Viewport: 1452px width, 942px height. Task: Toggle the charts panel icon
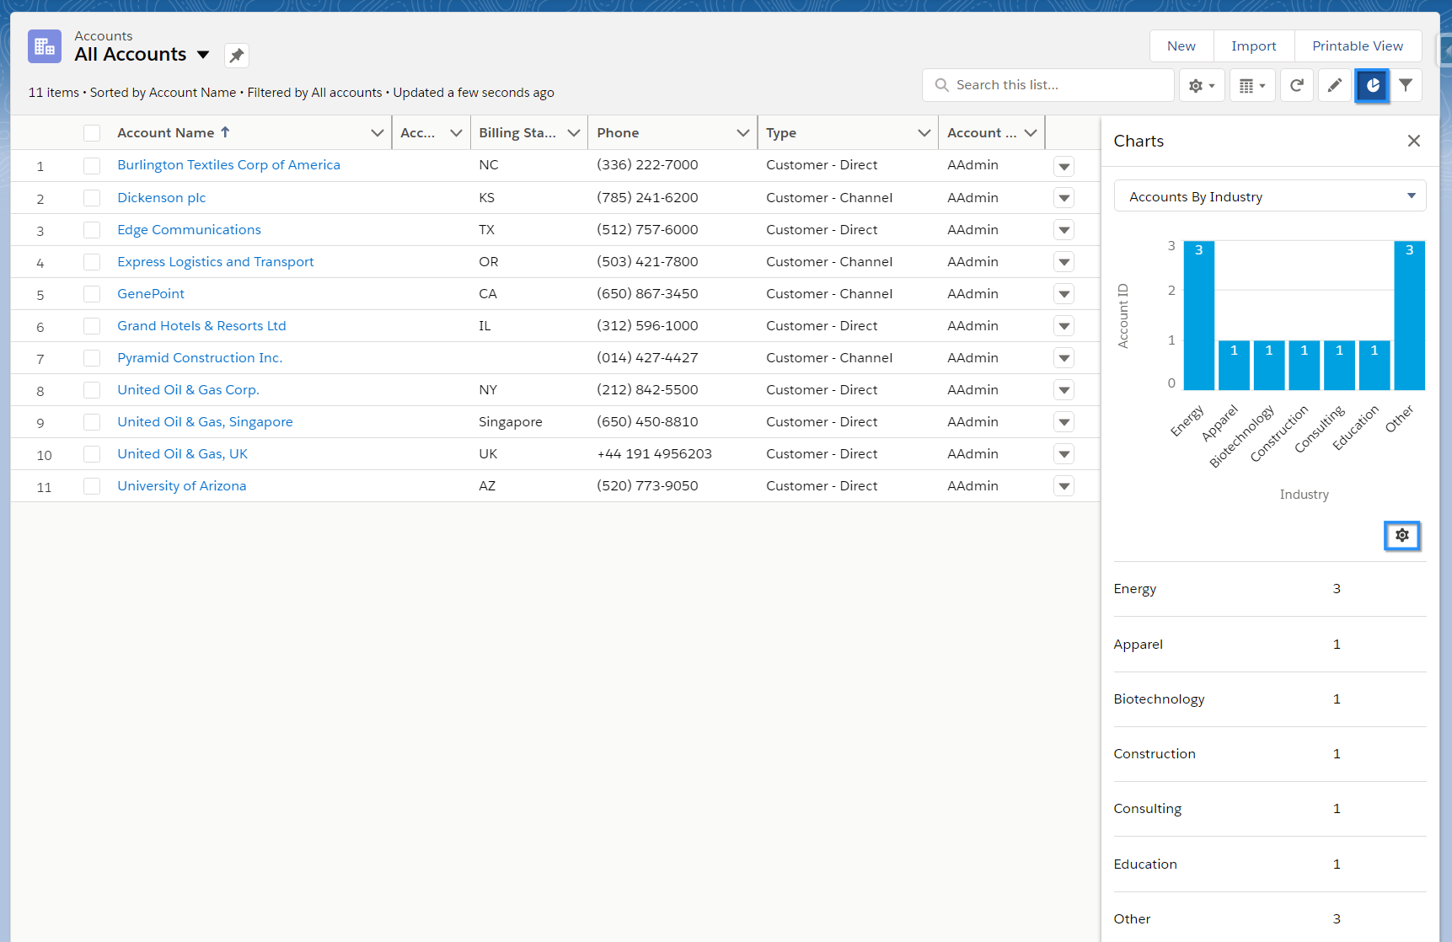[x=1372, y=85]
